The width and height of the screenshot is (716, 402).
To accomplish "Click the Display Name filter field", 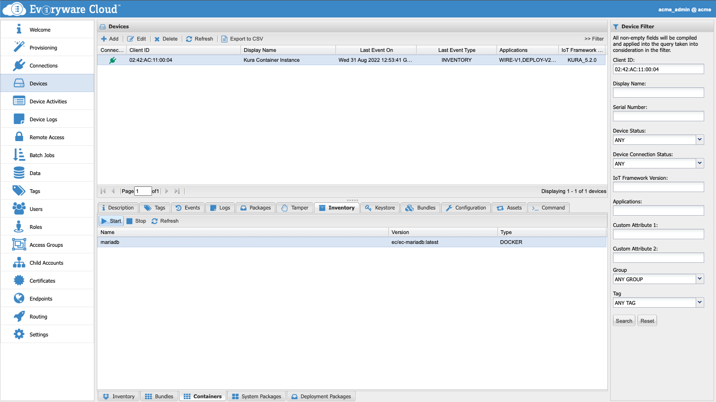I will click(x=658, y=92).
